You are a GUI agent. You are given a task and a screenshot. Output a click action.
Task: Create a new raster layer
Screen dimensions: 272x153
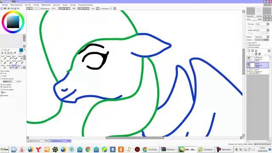pyautogui.click(x=249, y=51)
